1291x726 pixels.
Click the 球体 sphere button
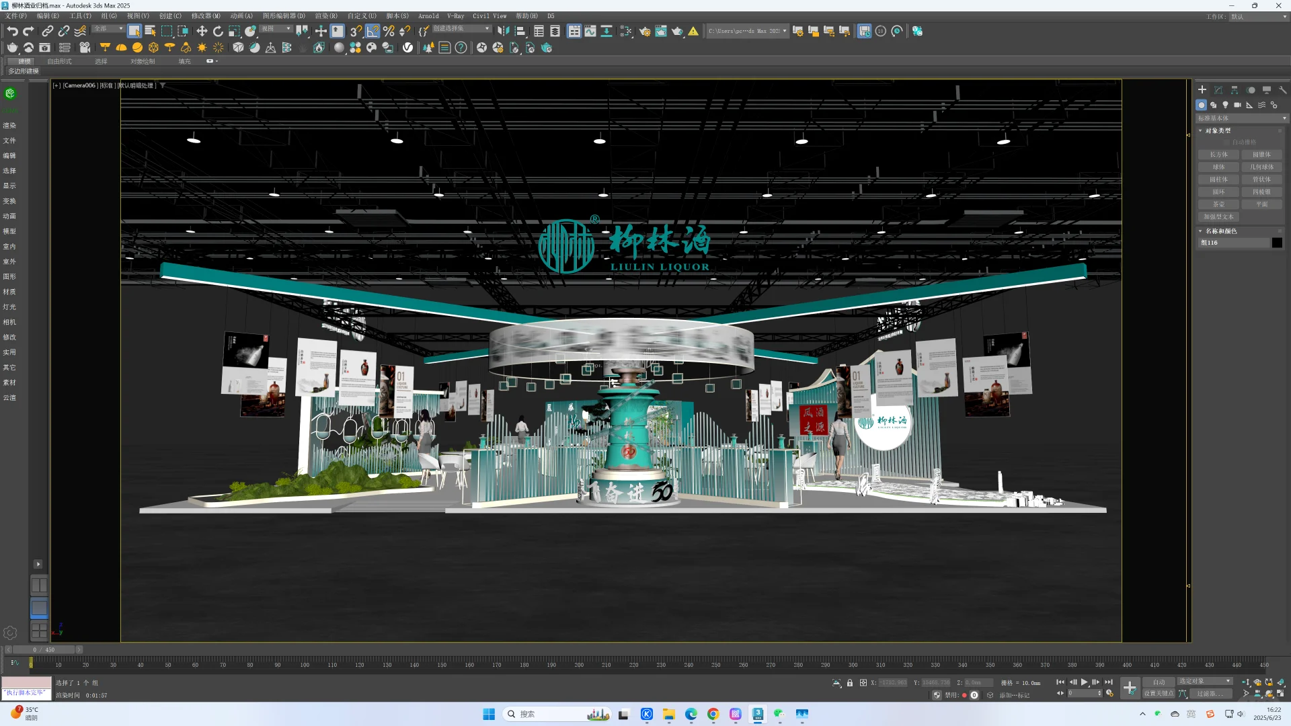(1218, 167)
